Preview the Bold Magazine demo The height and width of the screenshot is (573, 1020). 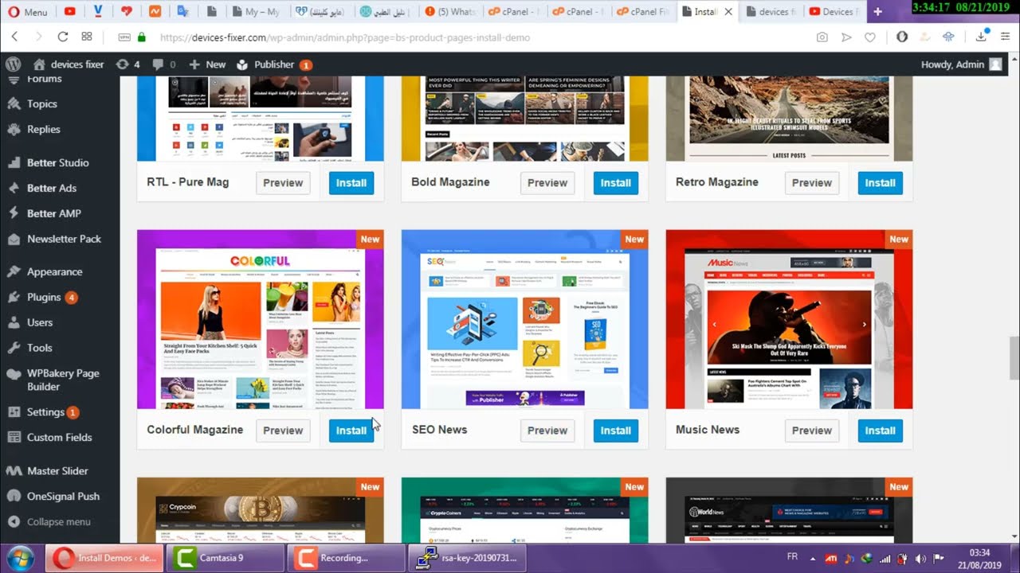(547, 183)
